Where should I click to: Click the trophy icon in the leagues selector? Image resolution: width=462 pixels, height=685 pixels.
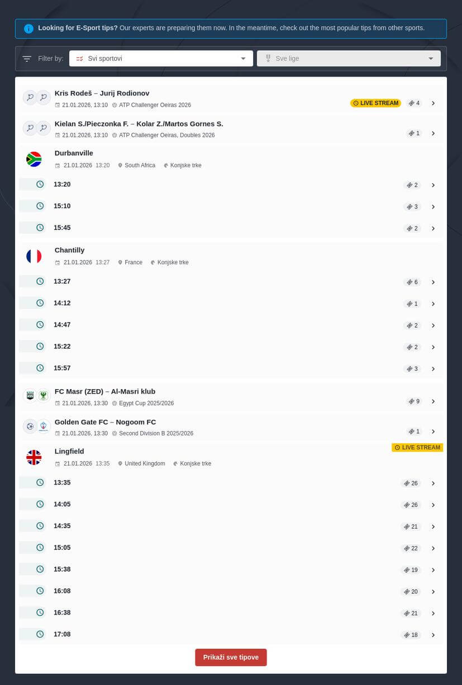coord(268,58)
